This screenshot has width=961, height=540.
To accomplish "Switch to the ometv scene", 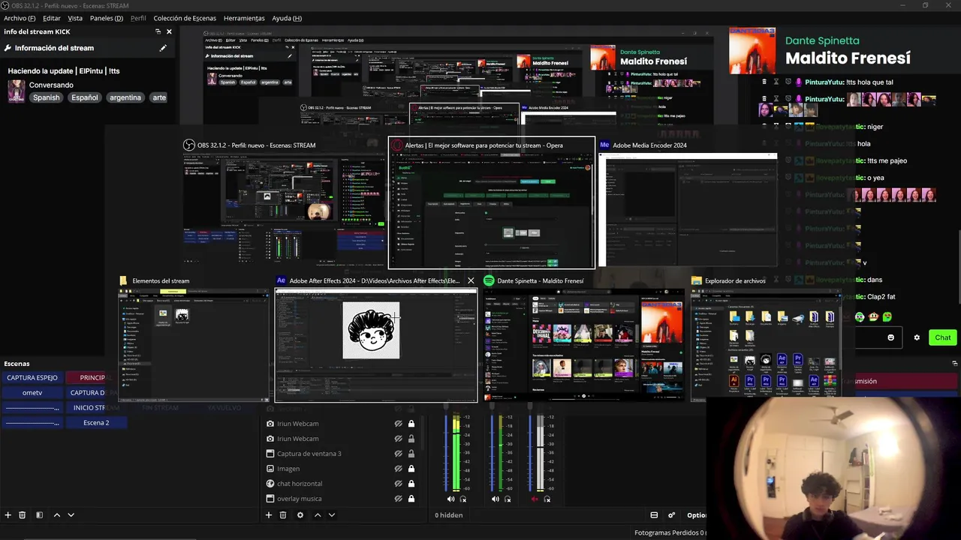I will 32,393.
